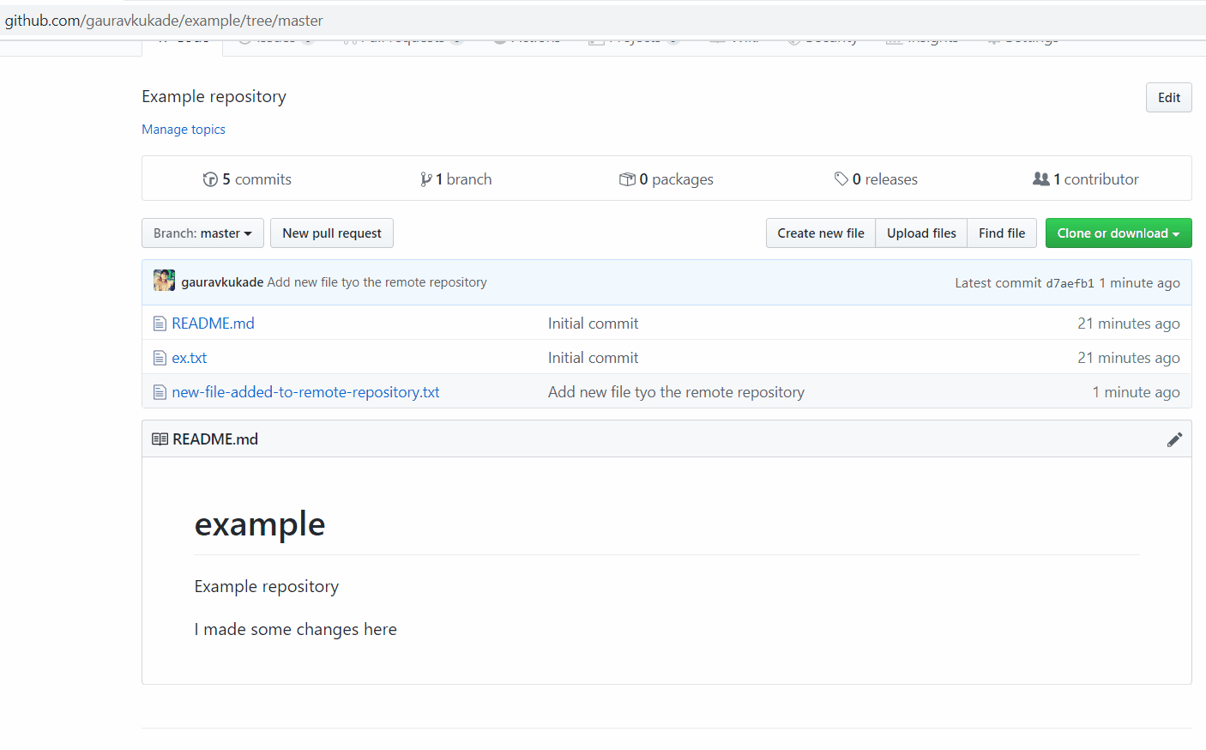Click the packages box icon
Screen dimensions: 1206x750
point(627,179)
